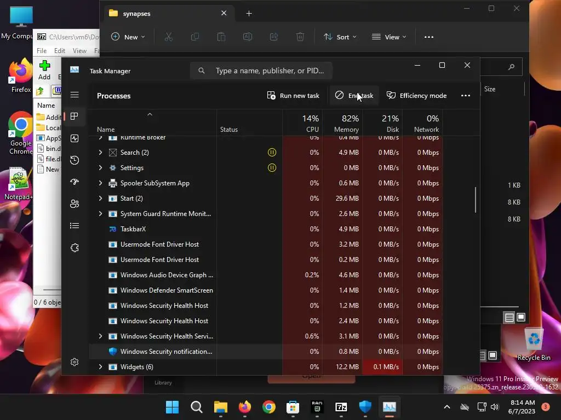Image resolution: width=561 pixels, height=420 pixels.
Task: Click End task button
Action: [x=354, y=95]
